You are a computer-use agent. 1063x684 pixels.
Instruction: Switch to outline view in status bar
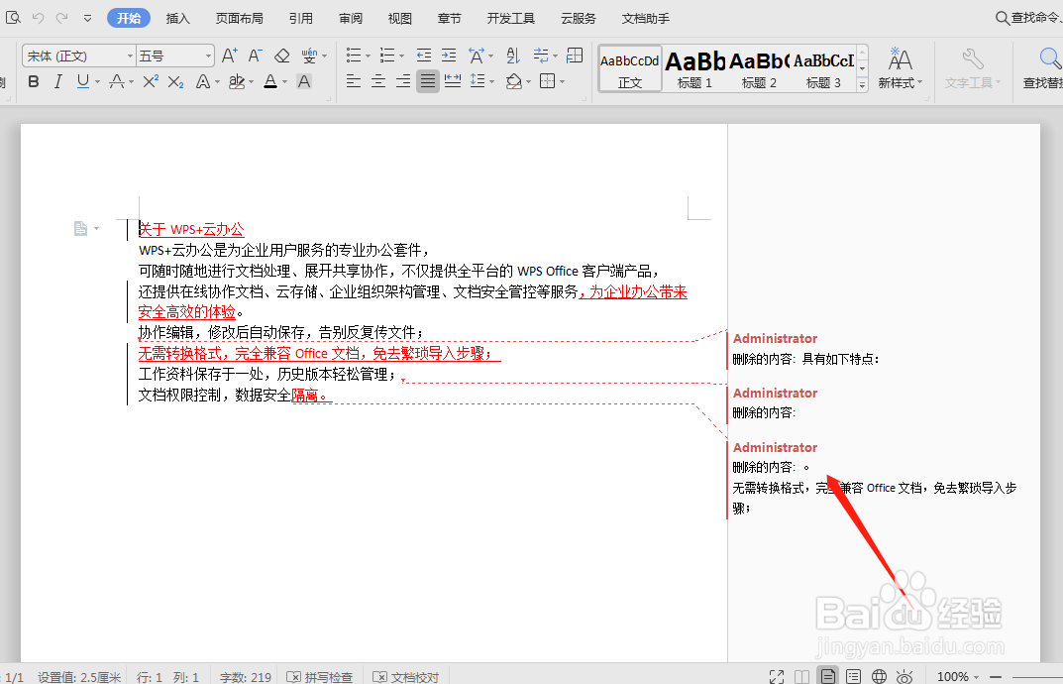click(x=854, y=676)
